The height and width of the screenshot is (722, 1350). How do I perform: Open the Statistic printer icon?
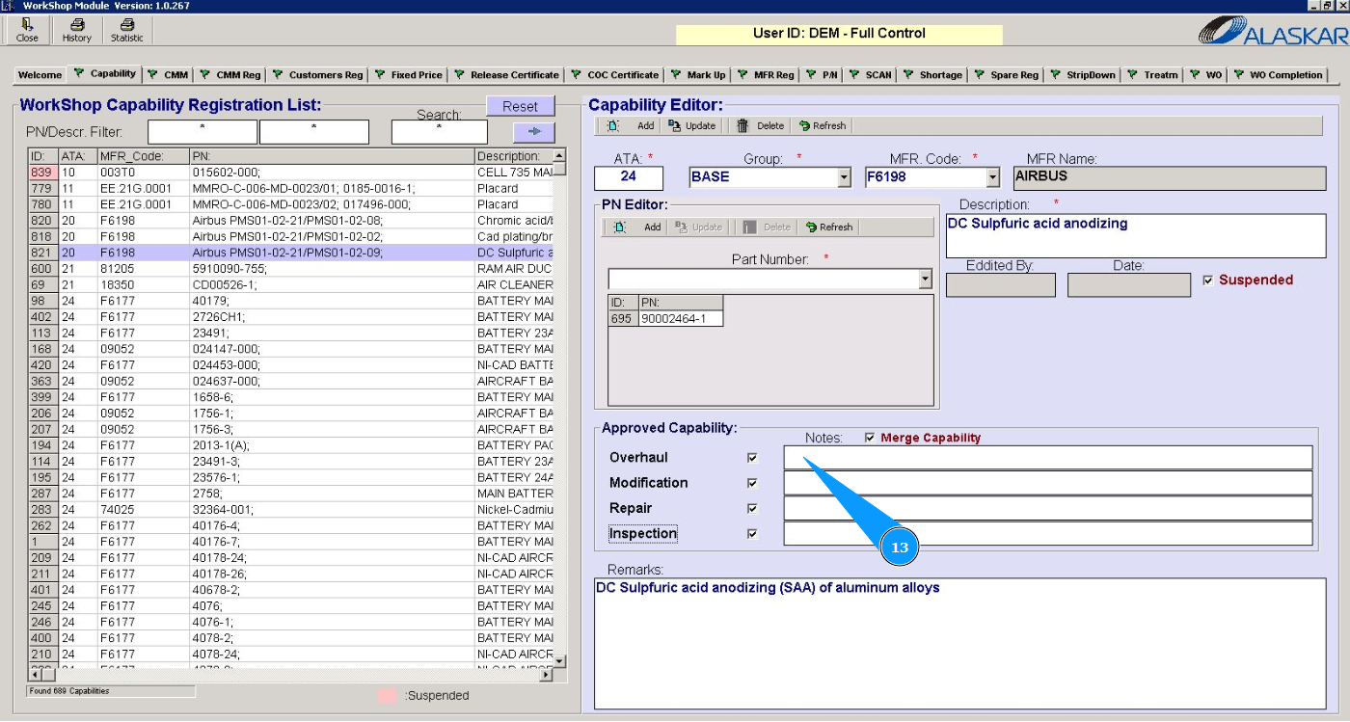[126, 30]
